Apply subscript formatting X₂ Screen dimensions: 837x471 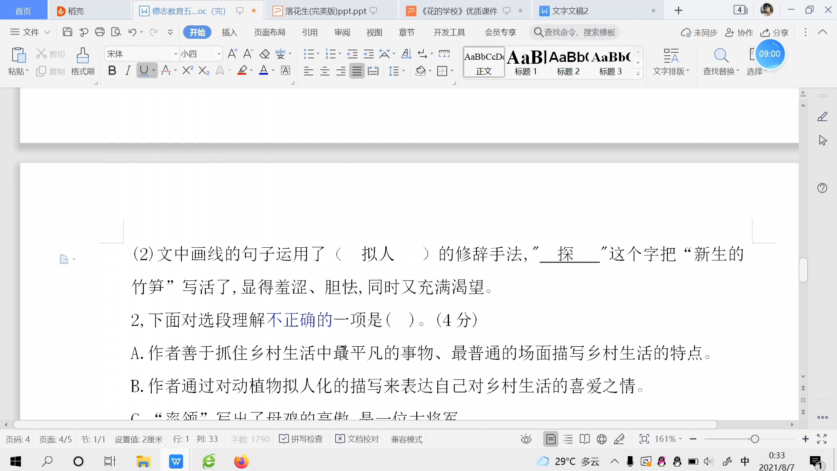204,70
